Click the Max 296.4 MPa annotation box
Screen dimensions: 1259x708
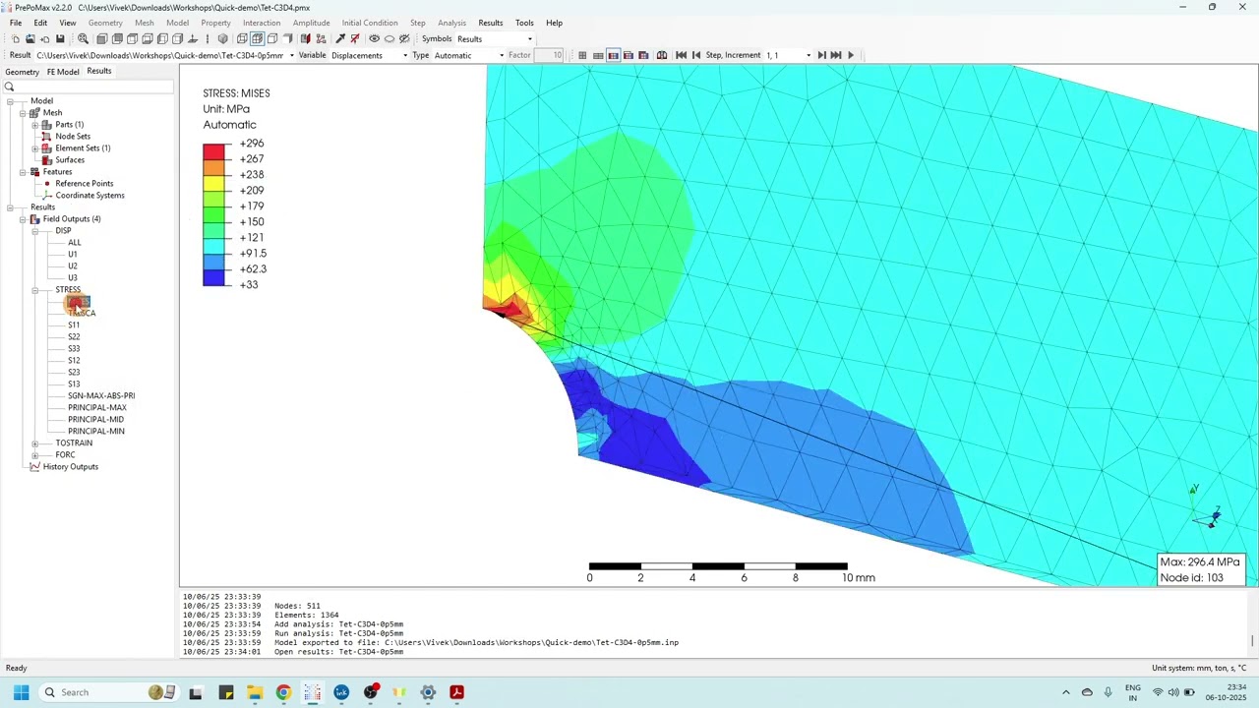(x=1201, y=569)
